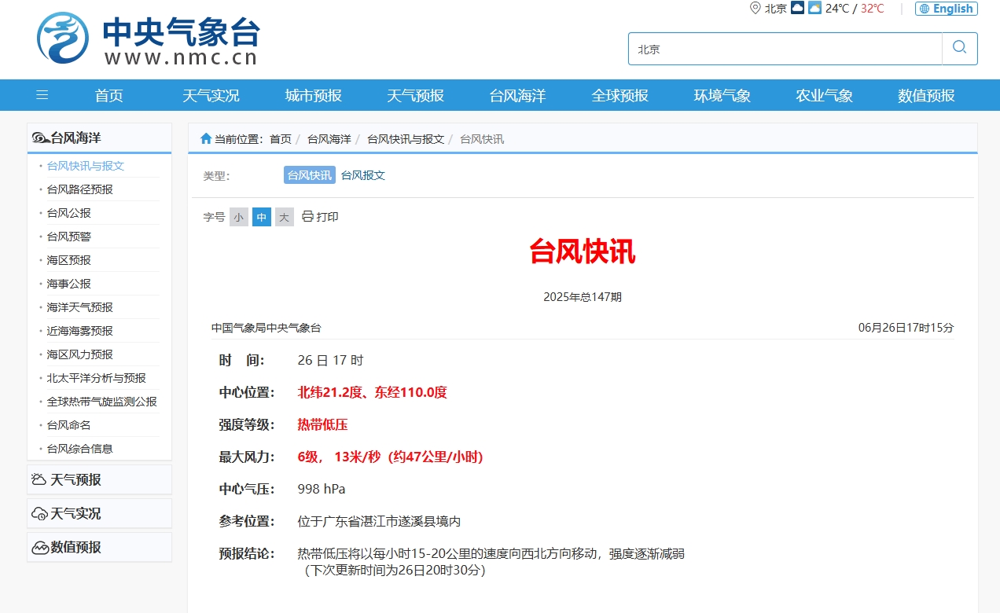Click the China Central Meteorological Observatory logo
This screenshot has width=1000, height=613.
click(x=63, y=38)
